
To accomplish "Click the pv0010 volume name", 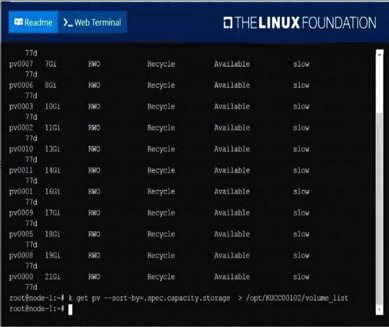I will pyautogui.click(x=21, y=149).
